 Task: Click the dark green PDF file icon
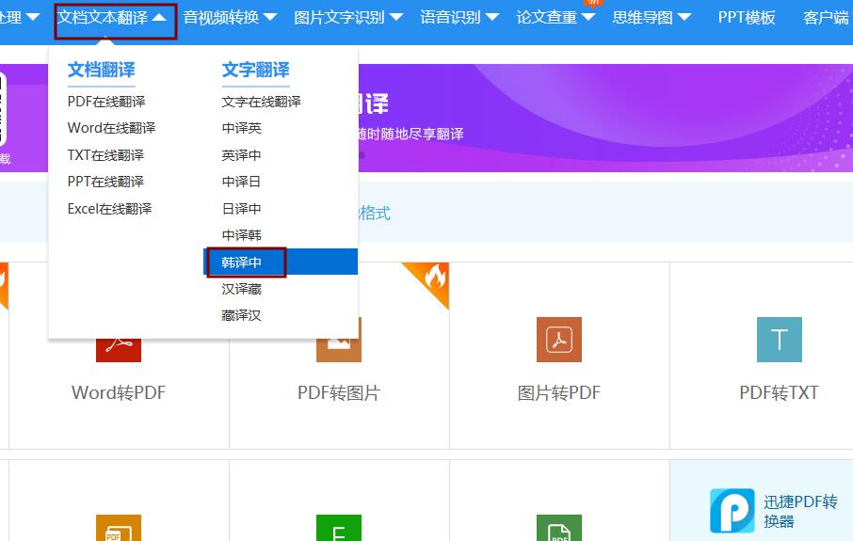click(558, 528)
